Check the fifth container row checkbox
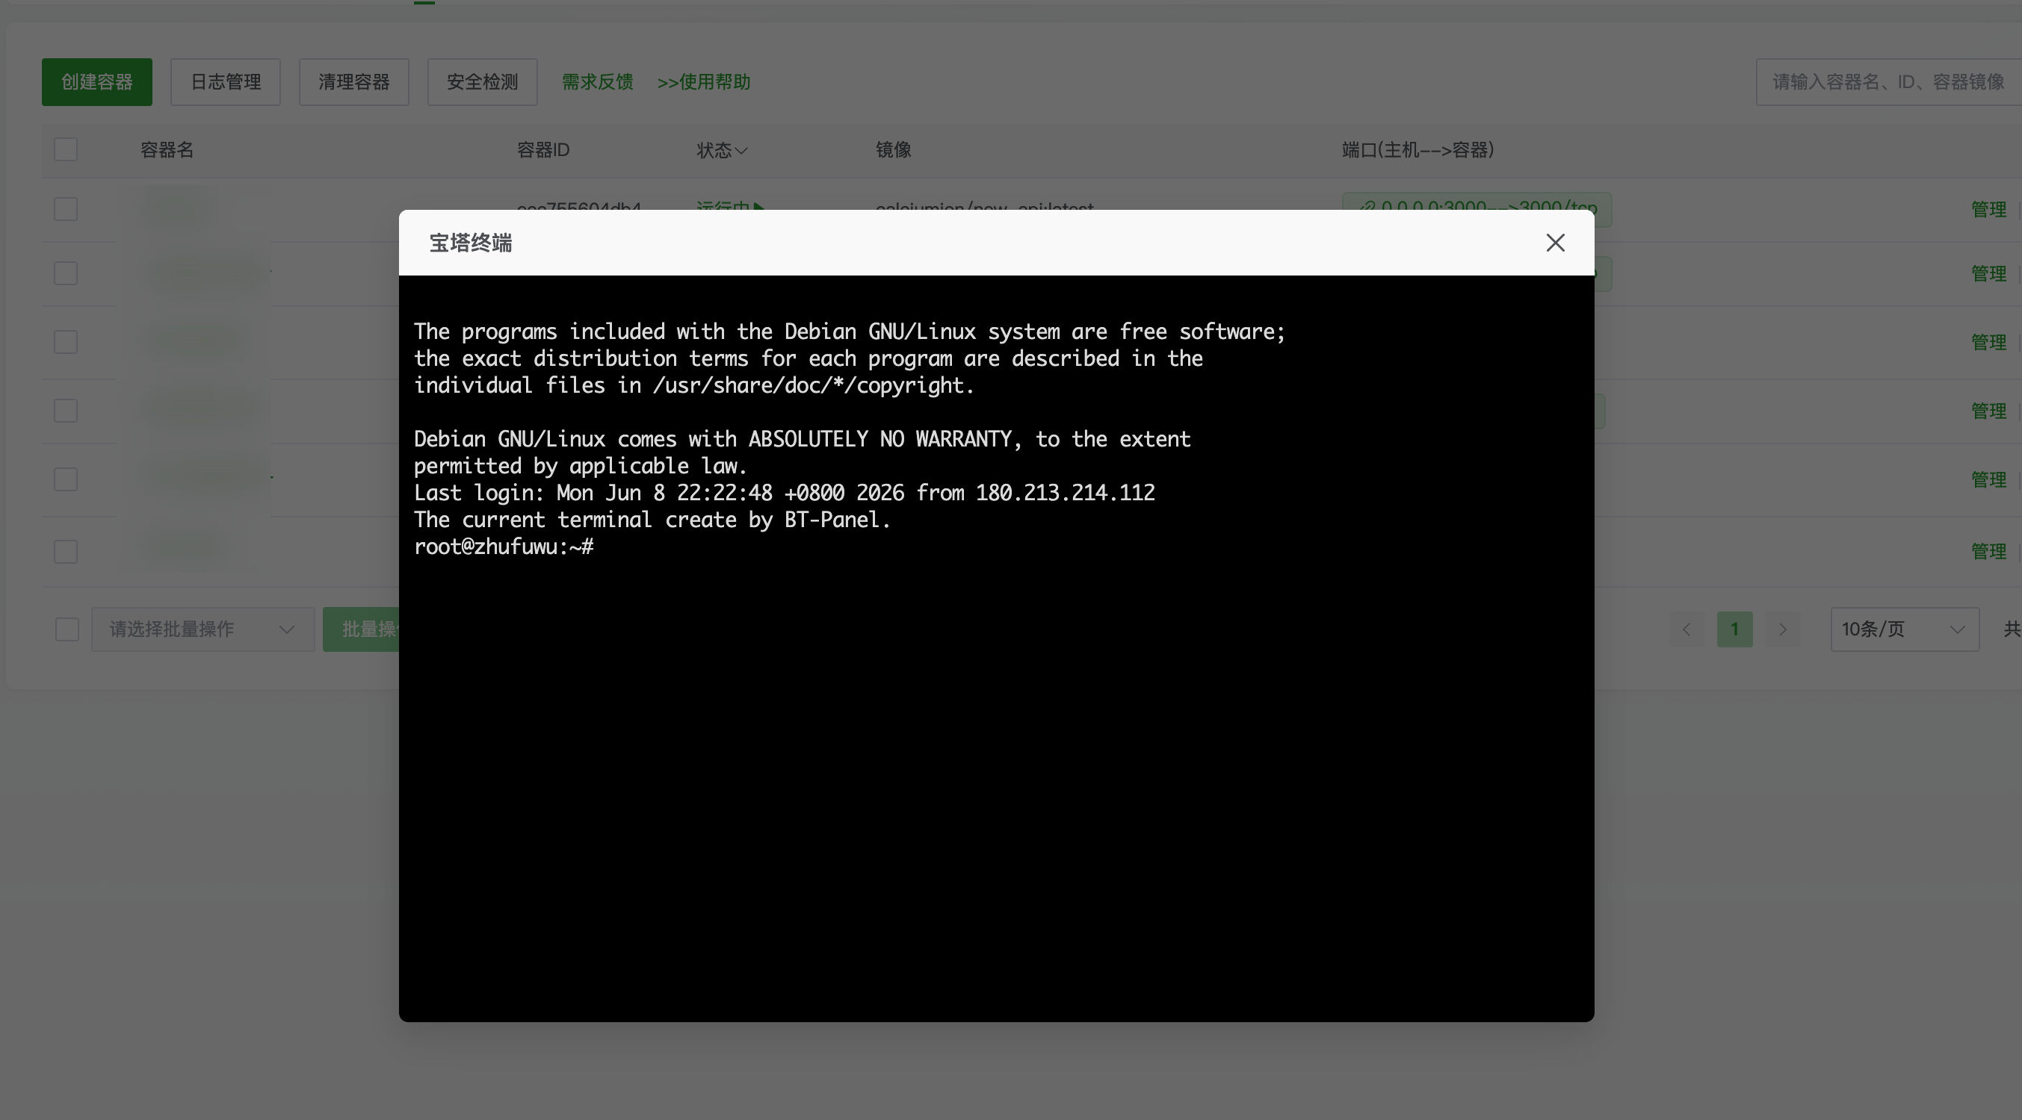Screen dimensions: 2022x1120 (x=66, y=479)
